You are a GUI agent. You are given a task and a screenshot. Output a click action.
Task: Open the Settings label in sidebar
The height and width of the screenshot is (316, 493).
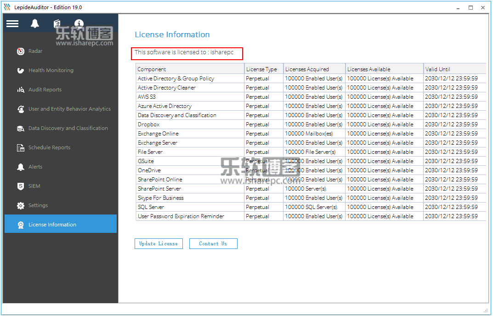[38, 205]
